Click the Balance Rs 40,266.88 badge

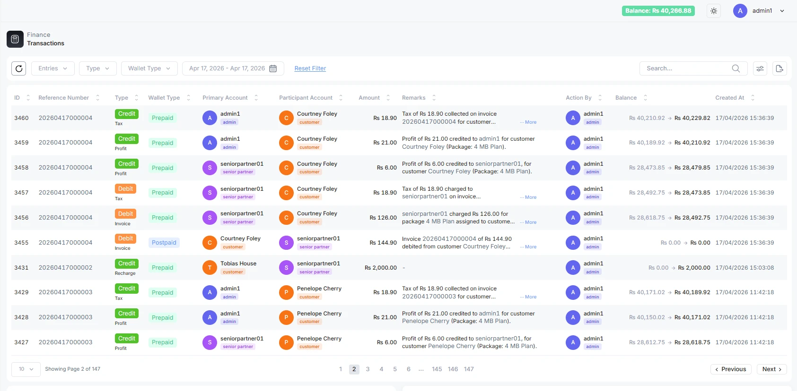click(x=658, y=11)
